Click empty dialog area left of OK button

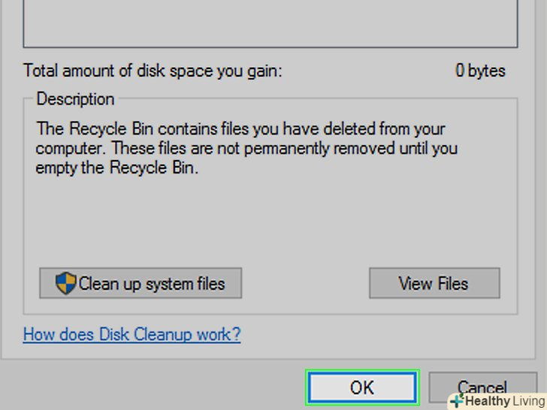point(150,384)
